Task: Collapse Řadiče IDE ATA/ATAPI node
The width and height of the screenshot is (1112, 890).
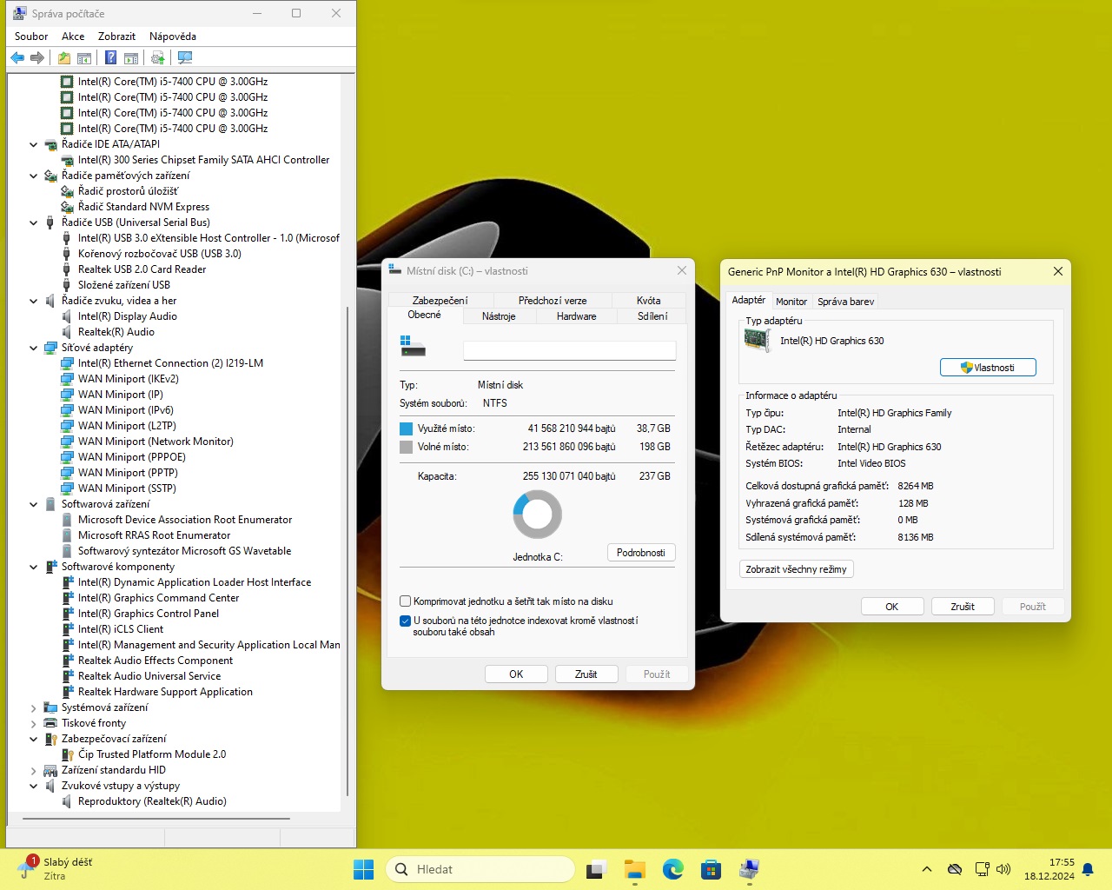Action: tap(34, 144)
